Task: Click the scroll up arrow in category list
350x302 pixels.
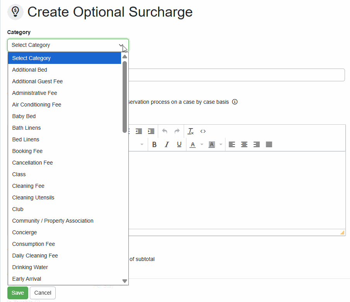Action: point(125,57)
